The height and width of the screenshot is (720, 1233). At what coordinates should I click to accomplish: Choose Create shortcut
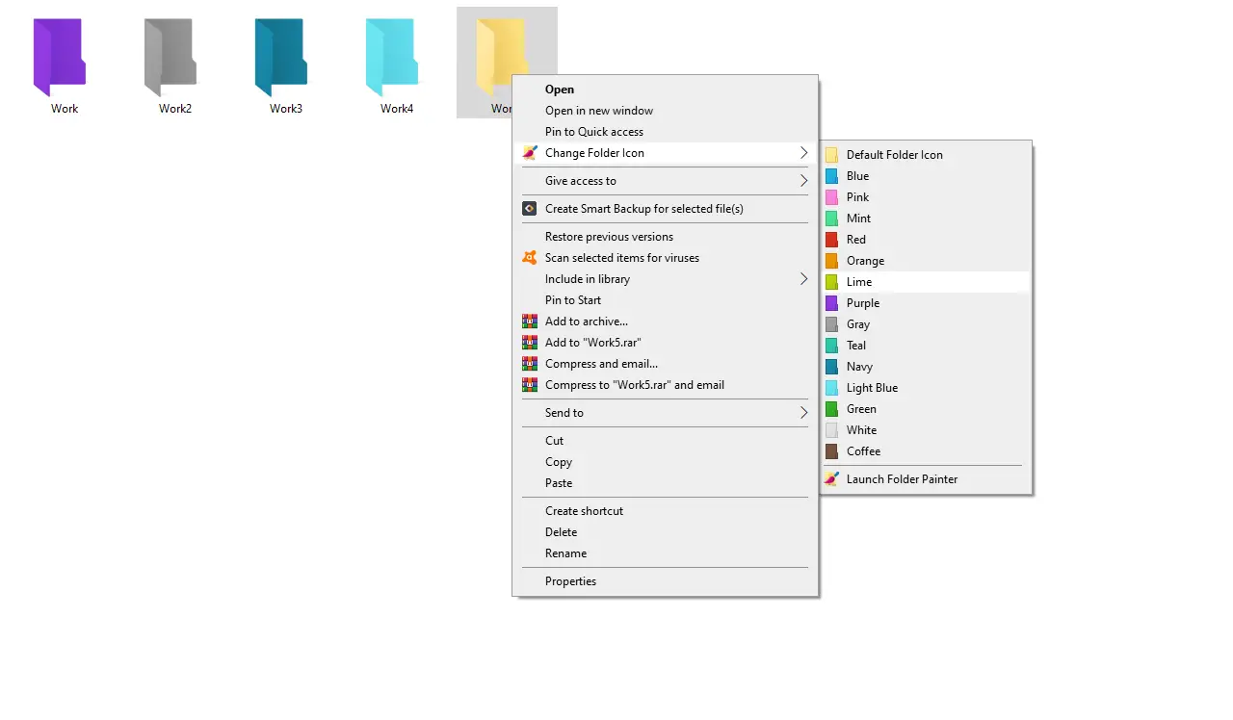coord(666,511)
